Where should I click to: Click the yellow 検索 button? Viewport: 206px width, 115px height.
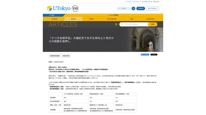coord(153,24)
